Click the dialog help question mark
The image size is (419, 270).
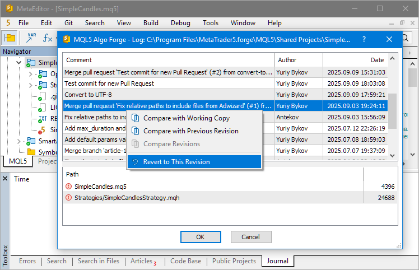click(x=364, y=40)
